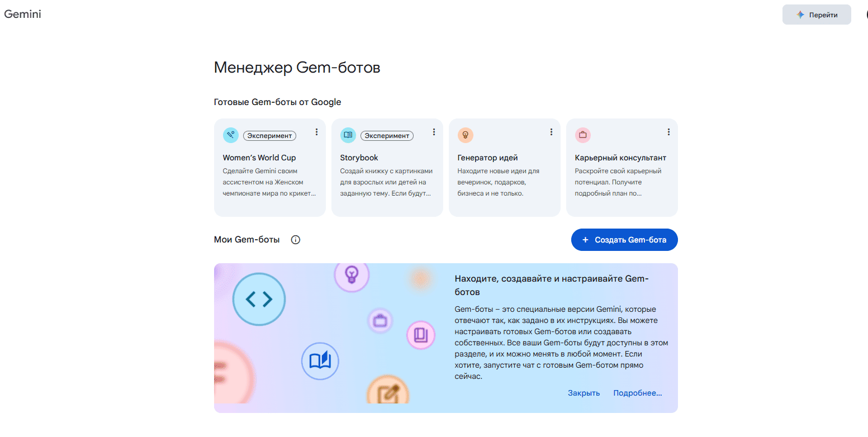Click the sparkle icon in the Перейти button
Image resolution: width=868 pixels, height=437 pixels.
click(799, 14)
